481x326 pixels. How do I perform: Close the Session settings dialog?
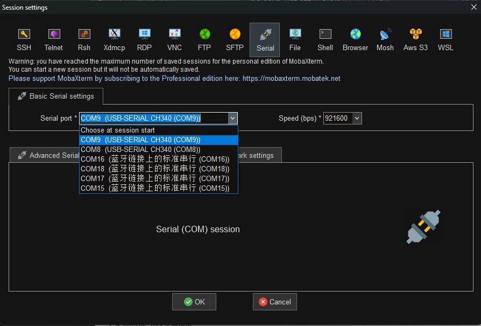point(474,7)
